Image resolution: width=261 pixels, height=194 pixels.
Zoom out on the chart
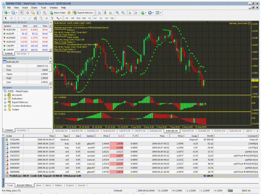click(123, 13)
